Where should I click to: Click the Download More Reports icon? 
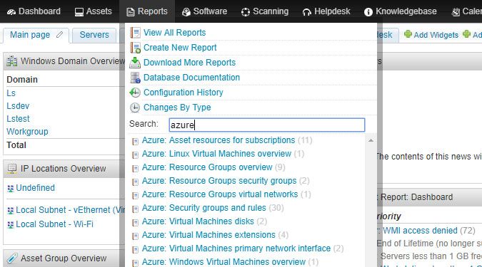tap(135, 63)
